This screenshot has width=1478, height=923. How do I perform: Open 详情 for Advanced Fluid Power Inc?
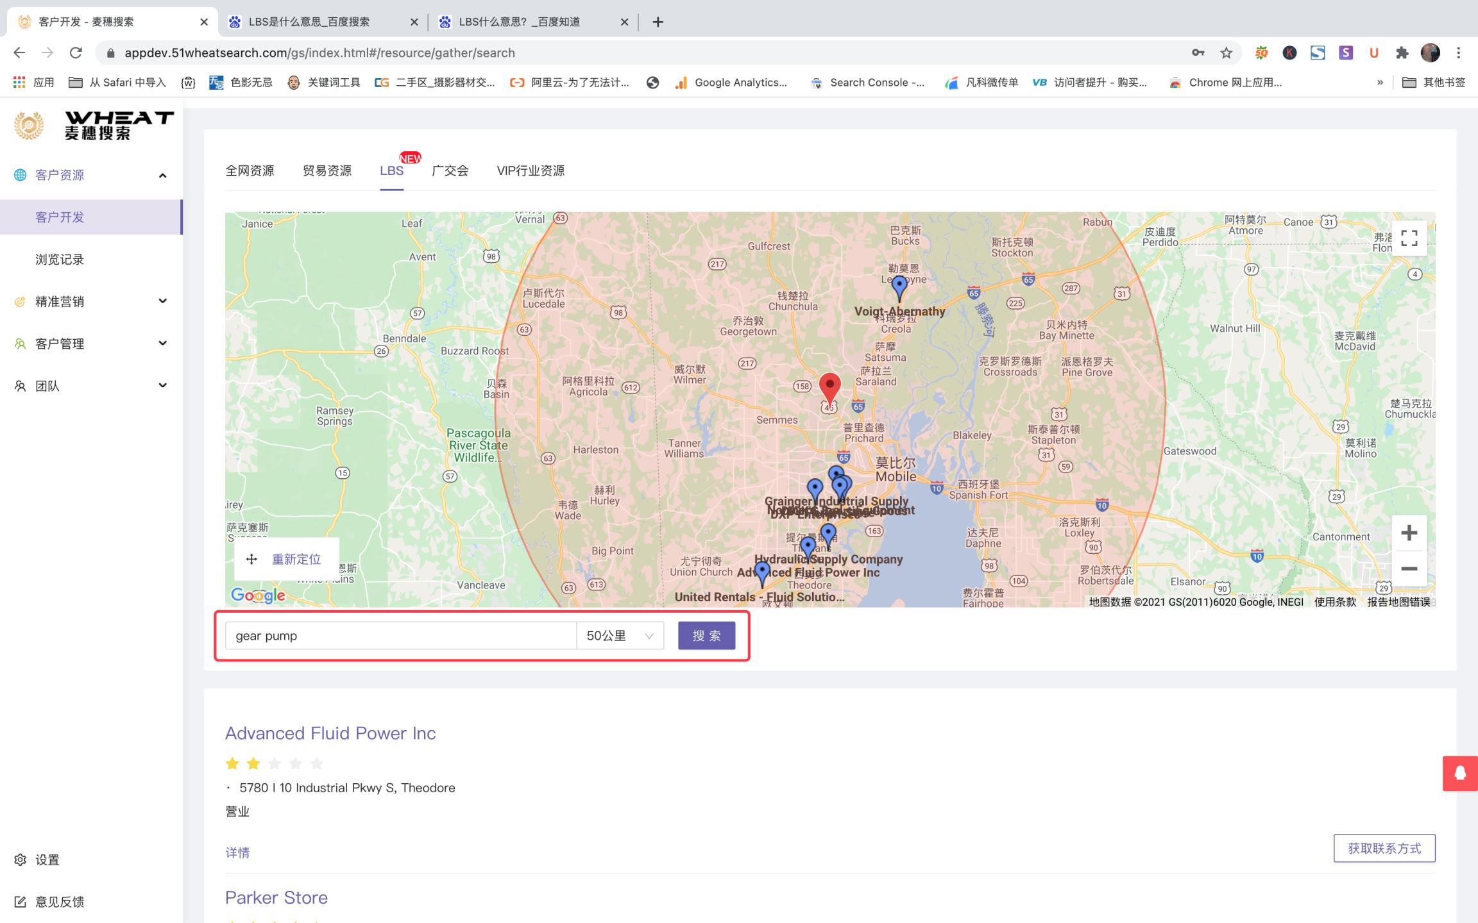tap(237, 852)
